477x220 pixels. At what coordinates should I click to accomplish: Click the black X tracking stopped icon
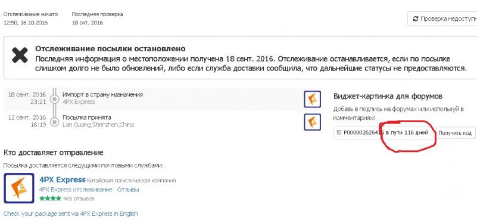[x=20, y=55]
